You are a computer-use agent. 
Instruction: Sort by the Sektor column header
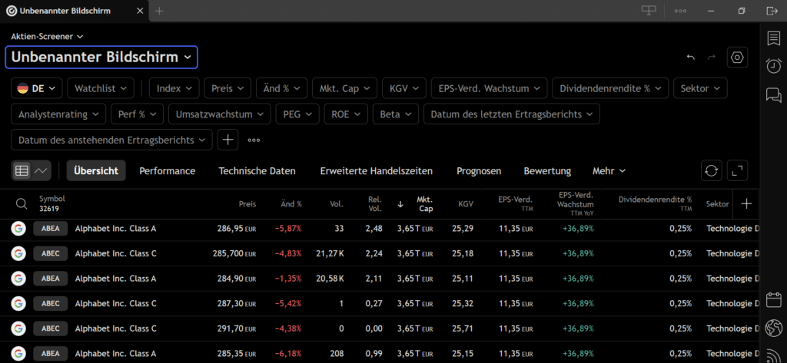click(x=717, y=204)
